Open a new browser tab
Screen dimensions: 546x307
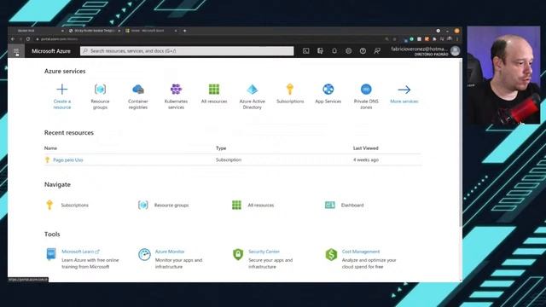(184, 31)
